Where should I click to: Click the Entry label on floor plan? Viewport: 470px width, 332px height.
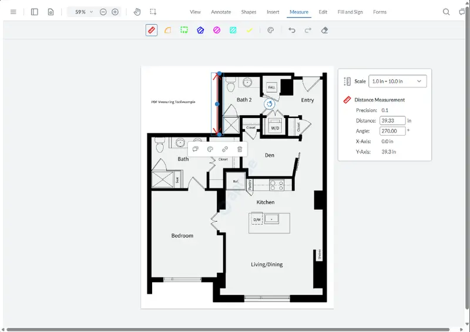(307, 100)
